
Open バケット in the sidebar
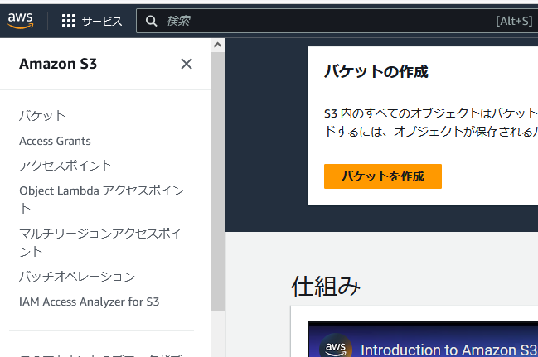[x=42, y=115]
